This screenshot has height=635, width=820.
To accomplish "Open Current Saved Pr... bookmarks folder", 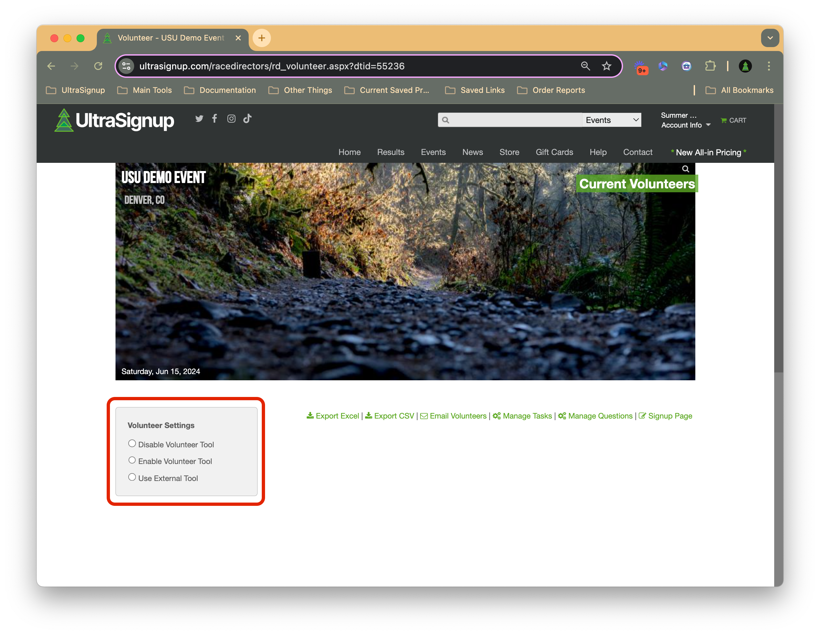I will (x=387, y=90).
